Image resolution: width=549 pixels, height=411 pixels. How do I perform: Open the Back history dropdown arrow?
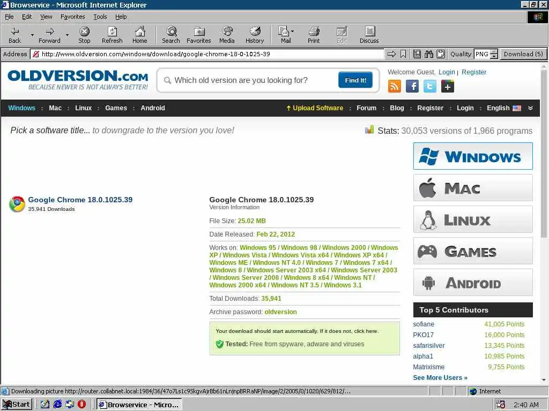(32, 35)
